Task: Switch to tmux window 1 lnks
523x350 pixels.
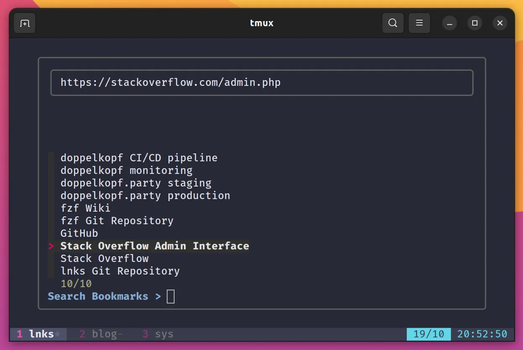Action: [38, 334]
